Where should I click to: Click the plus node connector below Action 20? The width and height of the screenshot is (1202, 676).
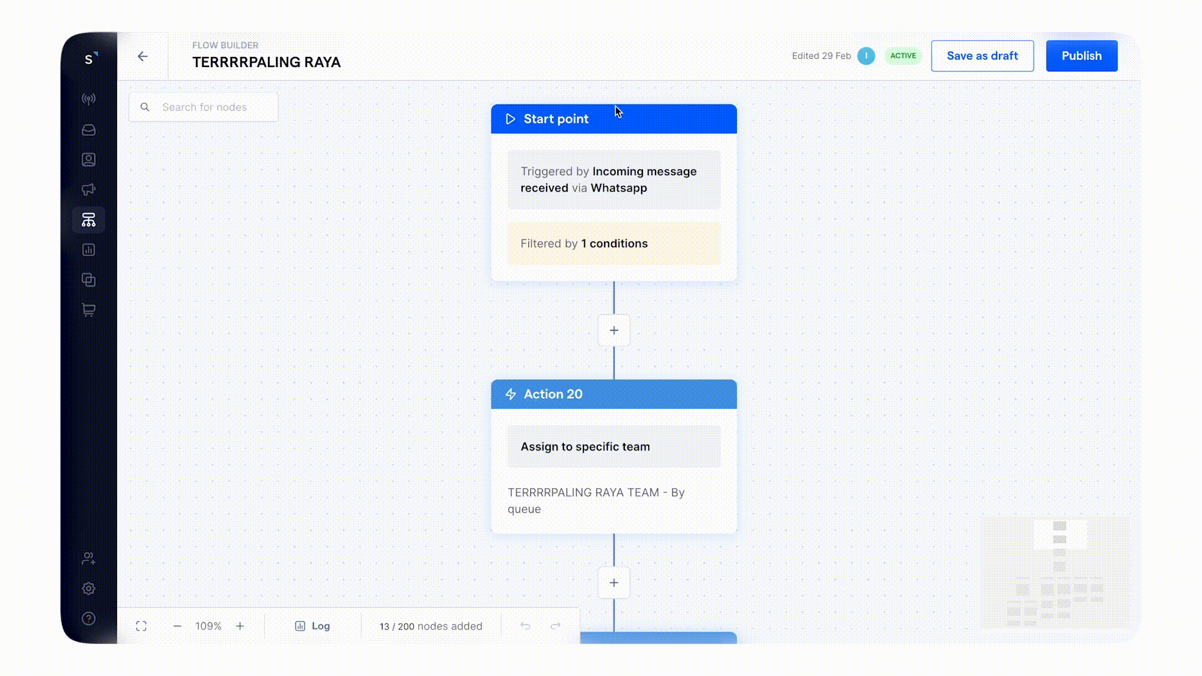click(x=614, y=583)
